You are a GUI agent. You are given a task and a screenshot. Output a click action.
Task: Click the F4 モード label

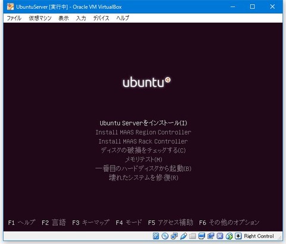click(x=129, y=223)
